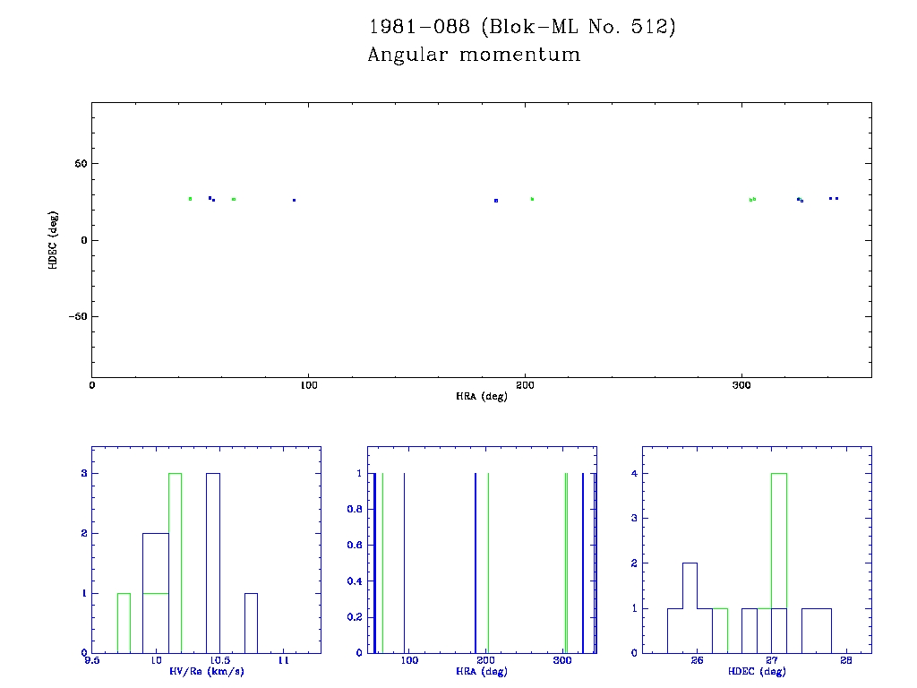Click the 'HRA (deg)' label under middle histogram
The width and height of the screenshot is (917, 688).
(481, 671)
